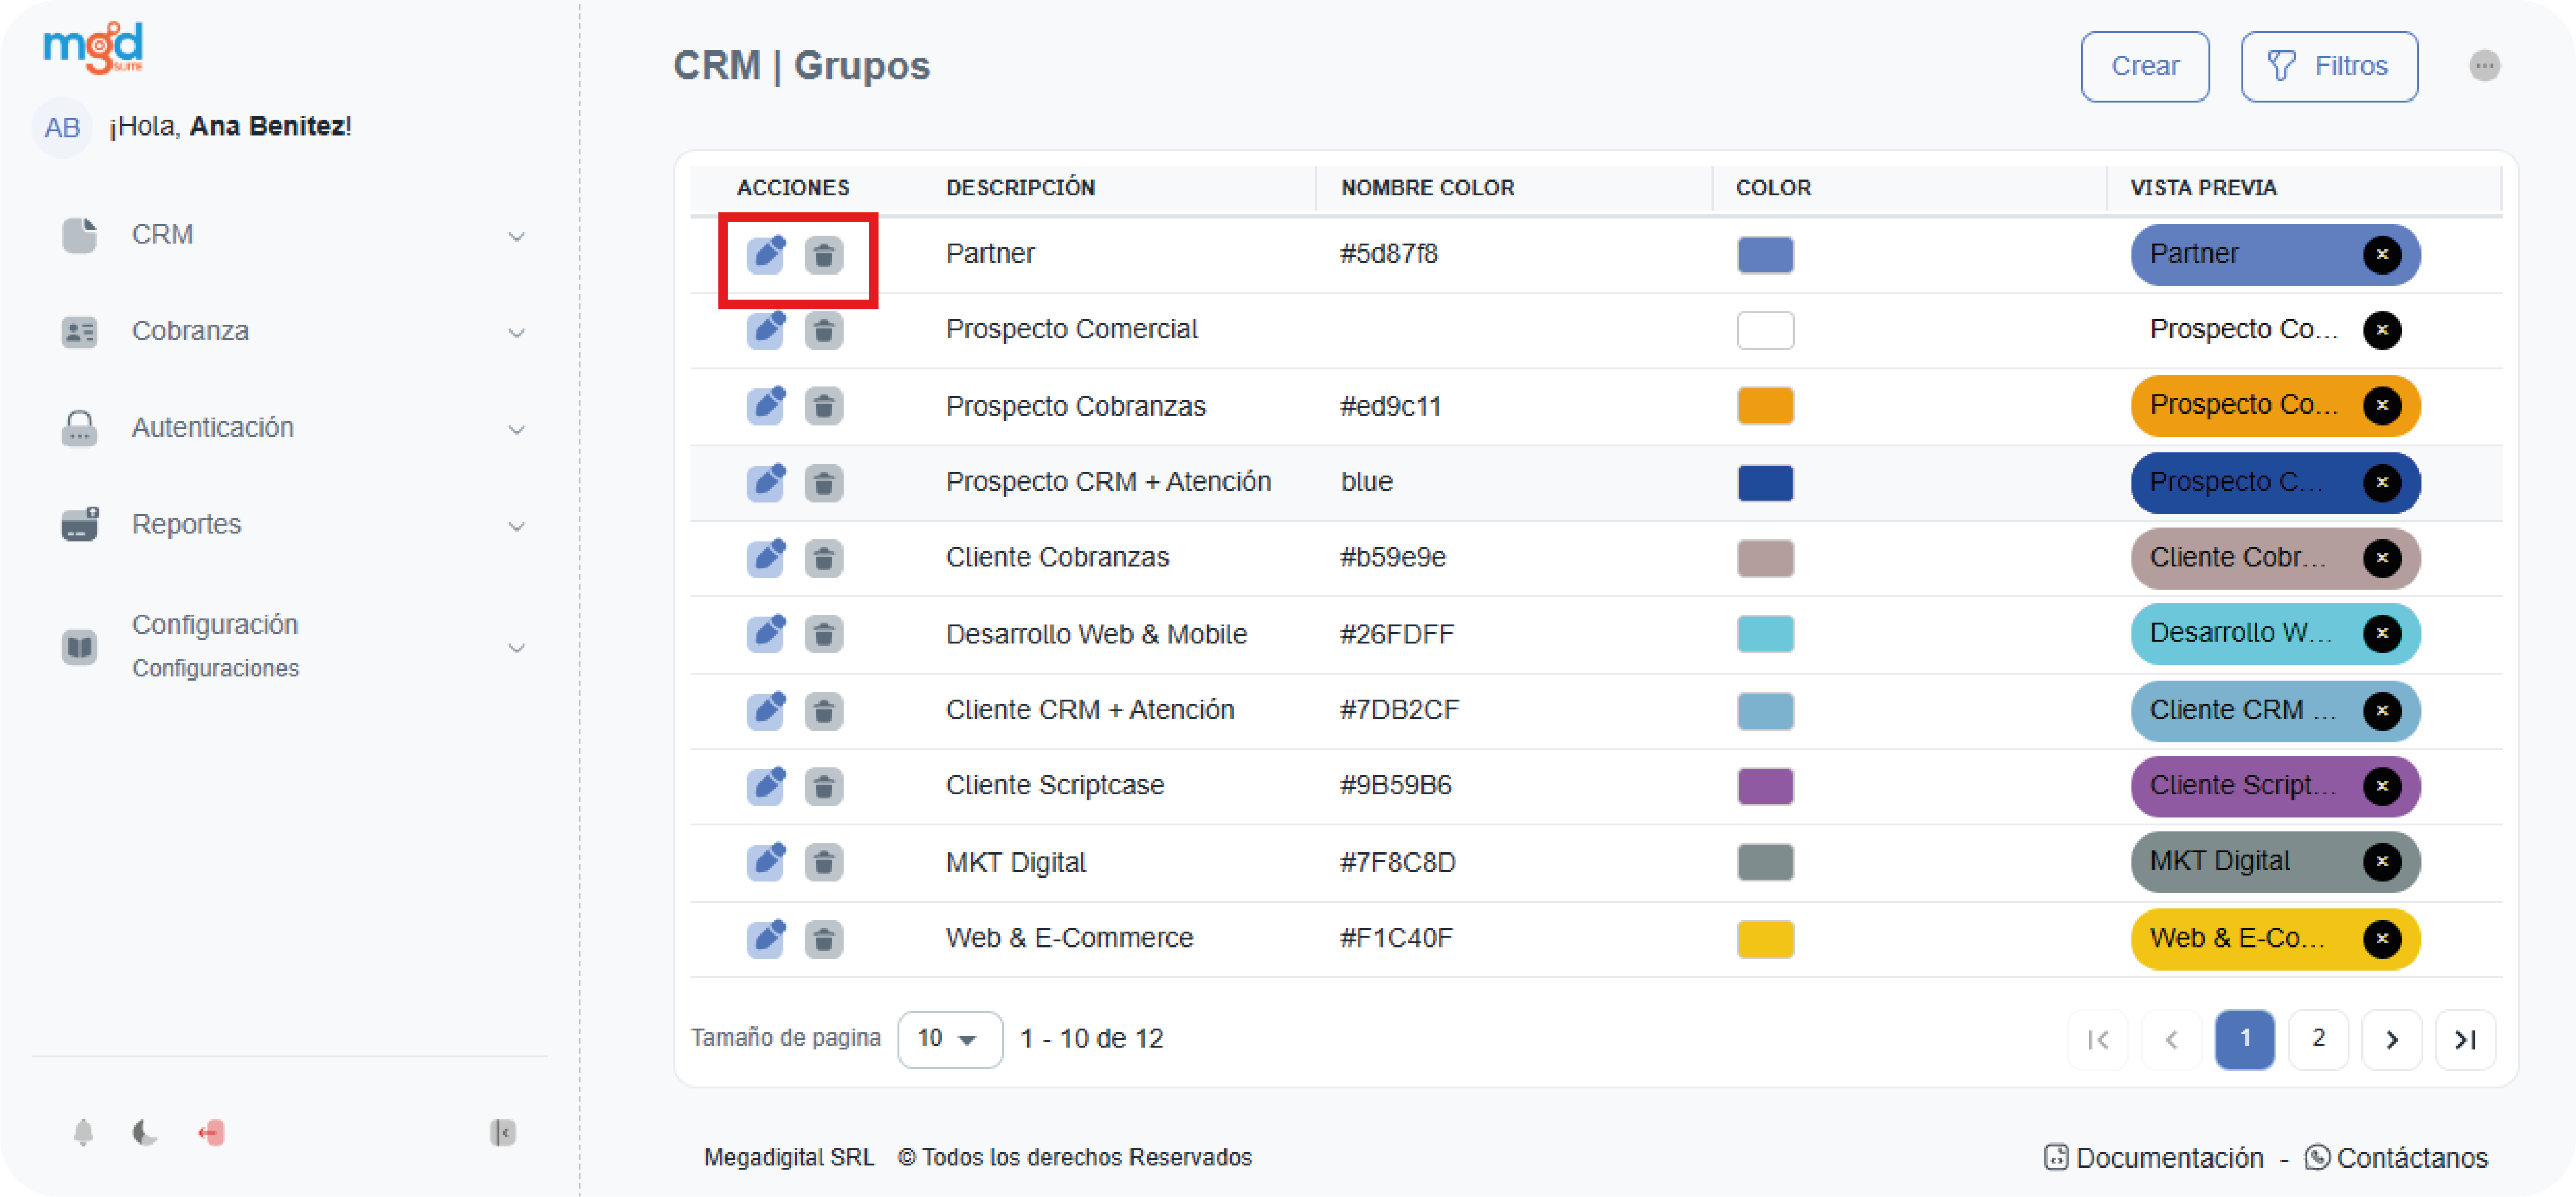Open the three-dots options menu
2576x1197 pixels.
pos(2484,66)
